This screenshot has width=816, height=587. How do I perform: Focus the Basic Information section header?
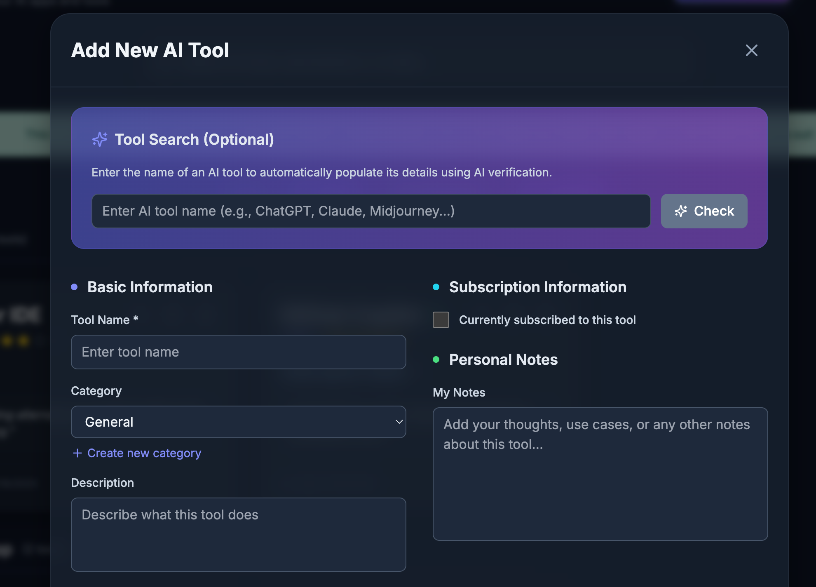pyautogui.click(x=149, y=287)
